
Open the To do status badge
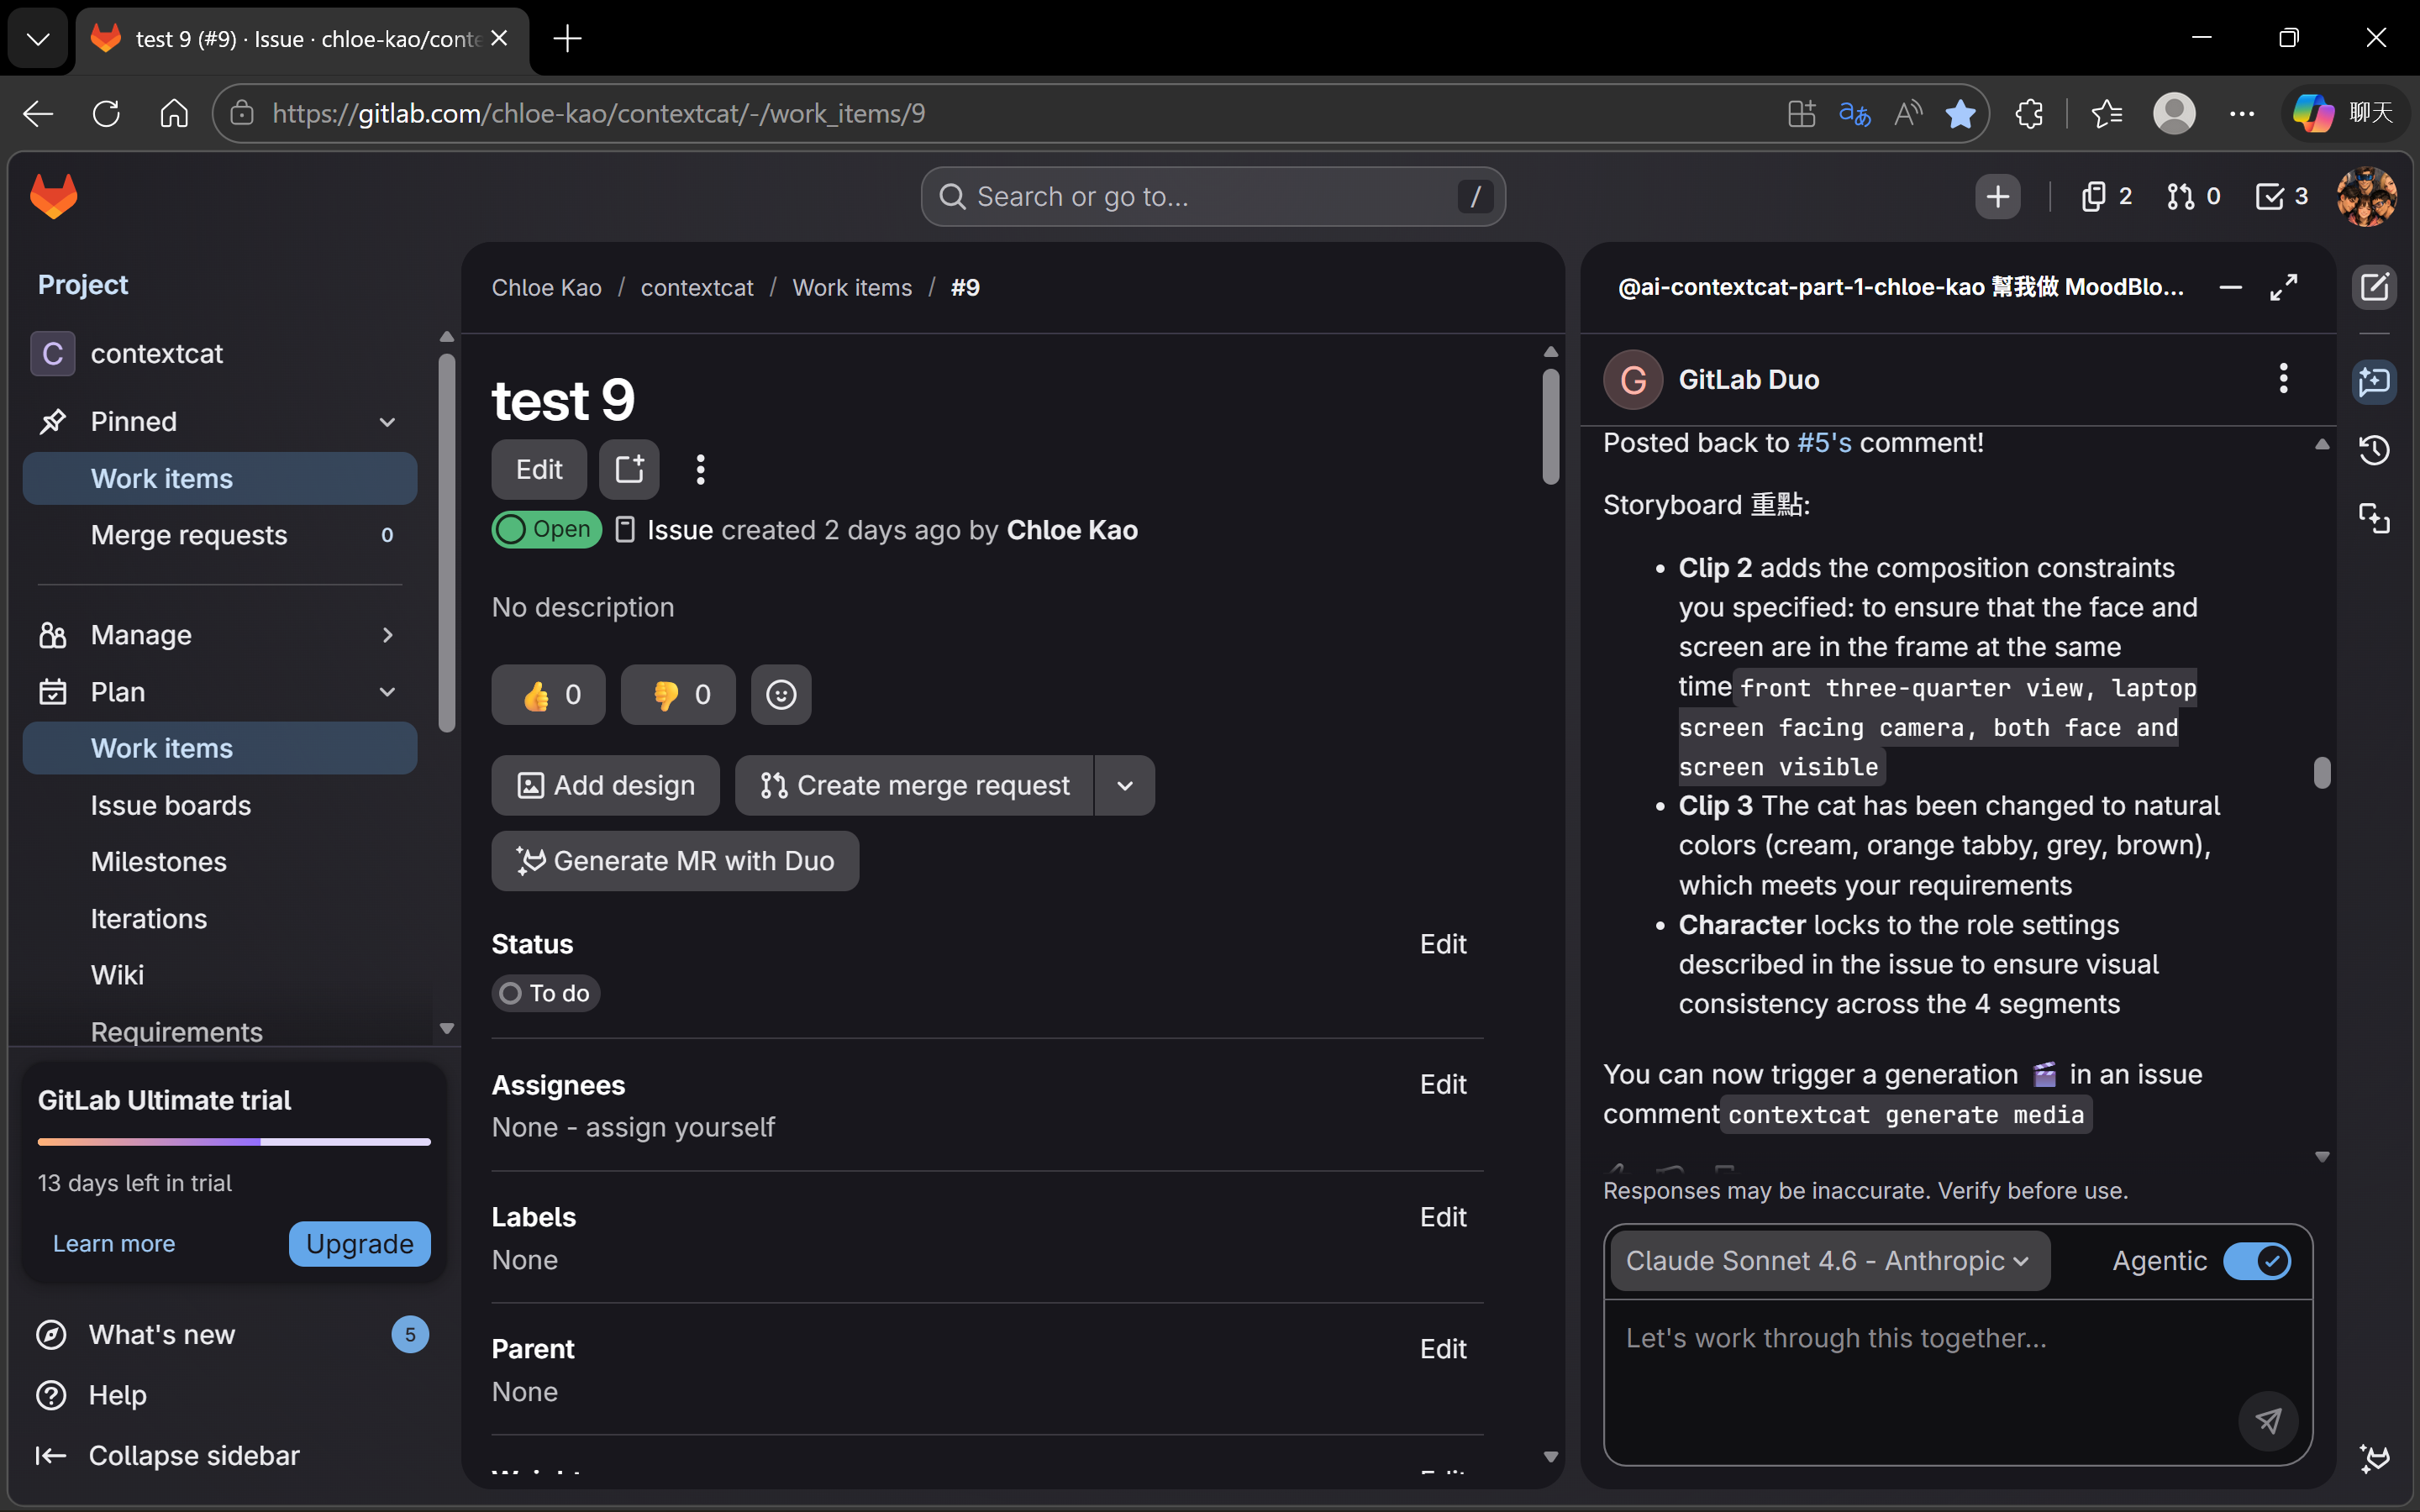click(546, 993)
